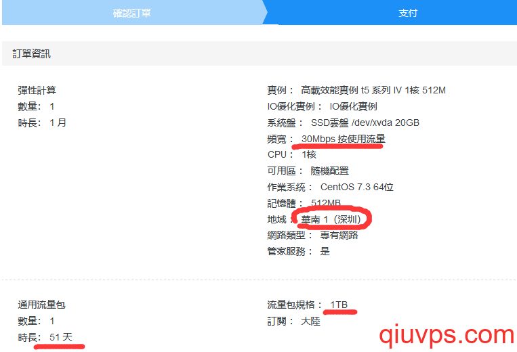Screen dimensions: 517x352
Task: Click the 通用流量包 product title
Action: tap(41, 305)
